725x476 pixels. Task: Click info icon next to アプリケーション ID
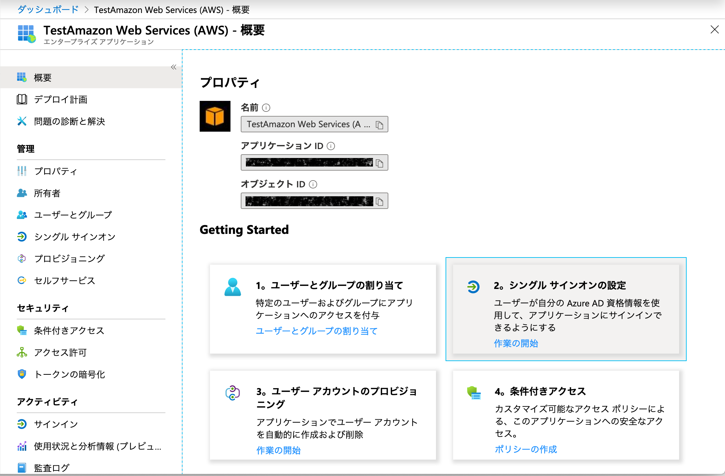pyautogui.click(x=331, y=146)
